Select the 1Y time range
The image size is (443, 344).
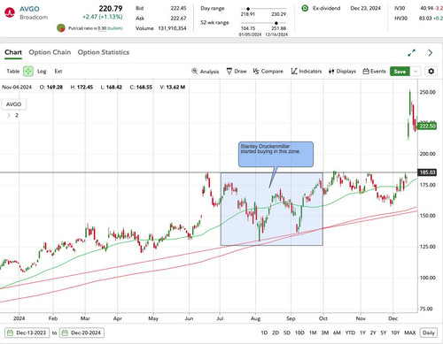coord(362,333)
